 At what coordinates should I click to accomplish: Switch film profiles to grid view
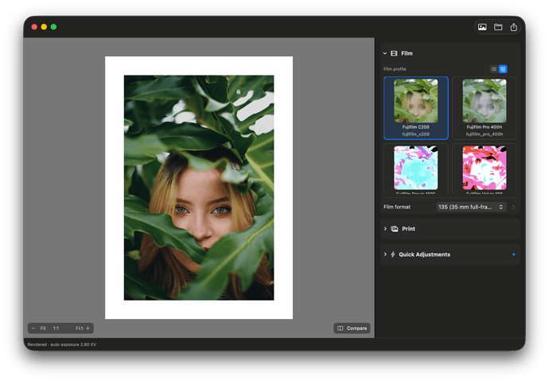tap(503, 69)
